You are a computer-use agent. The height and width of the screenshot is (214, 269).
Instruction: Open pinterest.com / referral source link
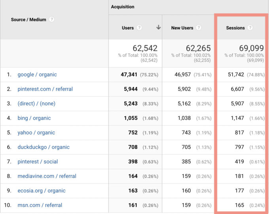45,89
